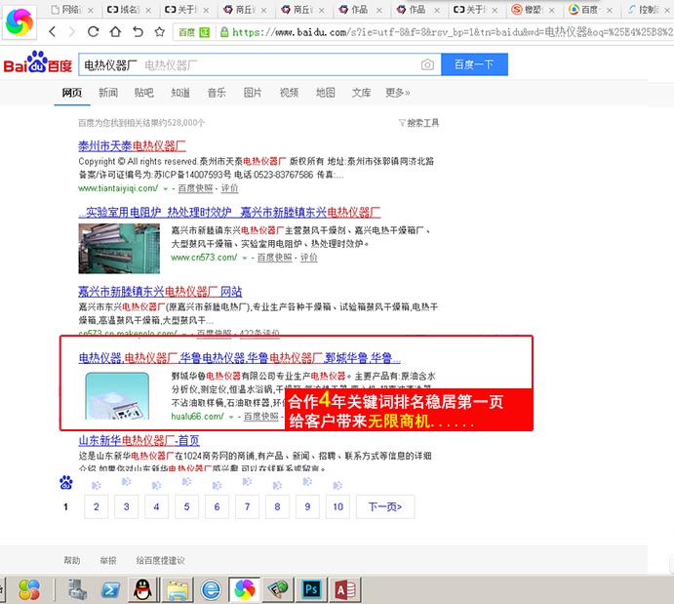This screenshot has height=604, width=674.
Task: Expand 更多» more categories
Action: [398, 93]
